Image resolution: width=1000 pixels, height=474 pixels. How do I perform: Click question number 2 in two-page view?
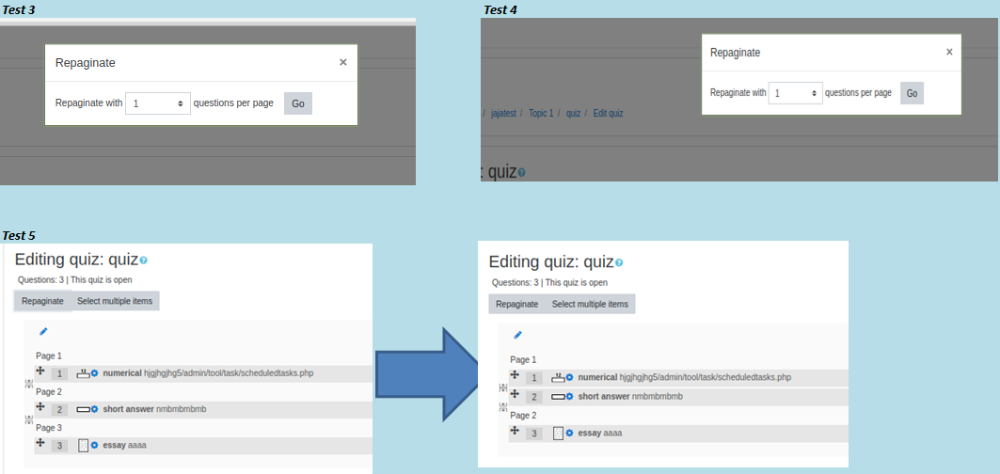coord(534,398)
